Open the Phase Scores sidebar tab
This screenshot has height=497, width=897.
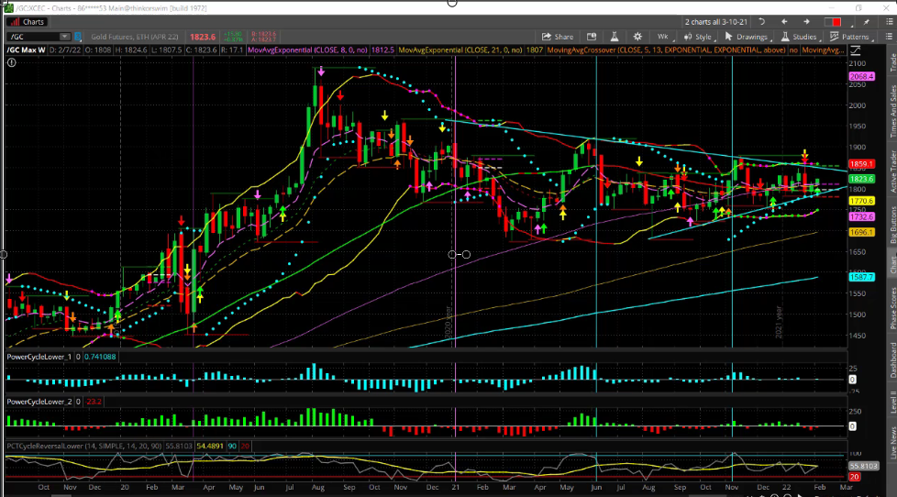(891, 308)
